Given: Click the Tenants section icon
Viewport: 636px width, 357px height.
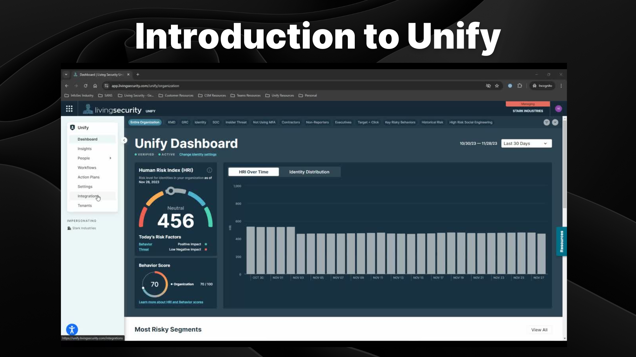Looking at the screenshot, I should 85,205.
